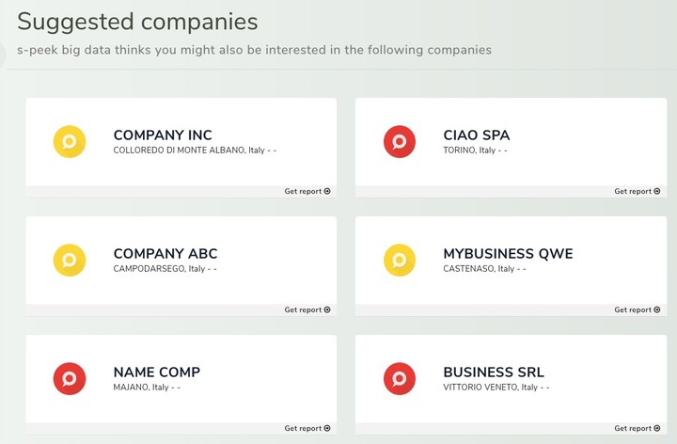Click the VITTORIO VENETO, Italy location text
Viewport: 677px width, 444px height.
click(x=491, y=388)
